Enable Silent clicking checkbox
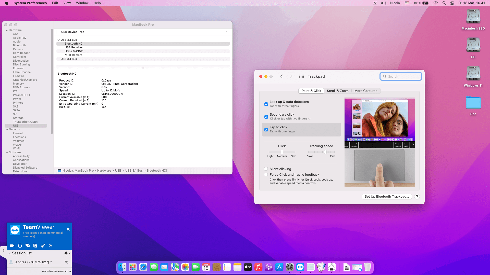Image resolution: width=490 pixels, height=275 pixels. pos(266,169)
